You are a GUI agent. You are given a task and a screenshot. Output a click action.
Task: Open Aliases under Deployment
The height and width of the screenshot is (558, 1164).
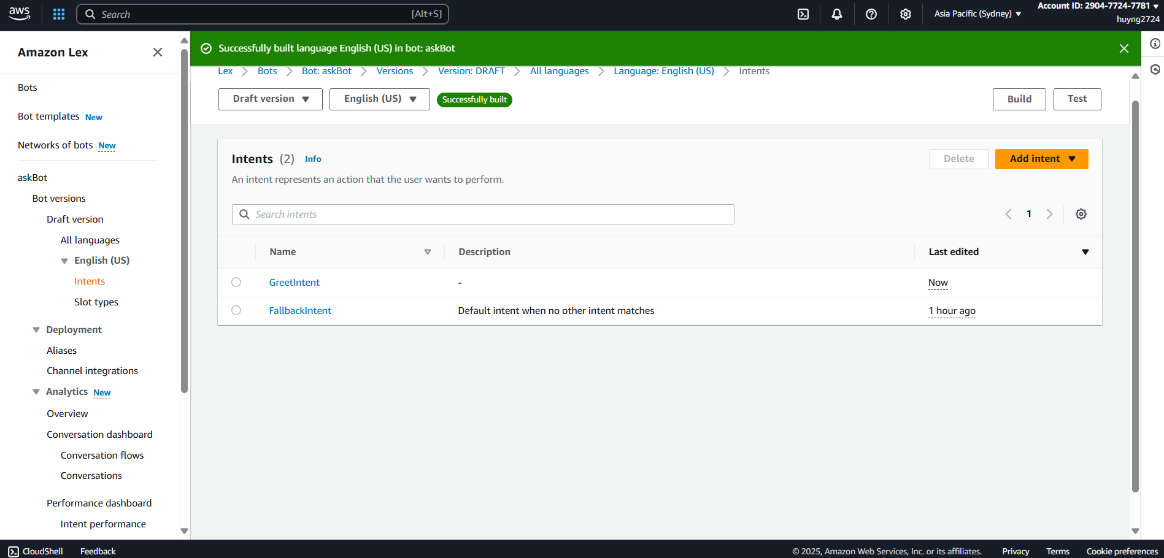(62, 351)
